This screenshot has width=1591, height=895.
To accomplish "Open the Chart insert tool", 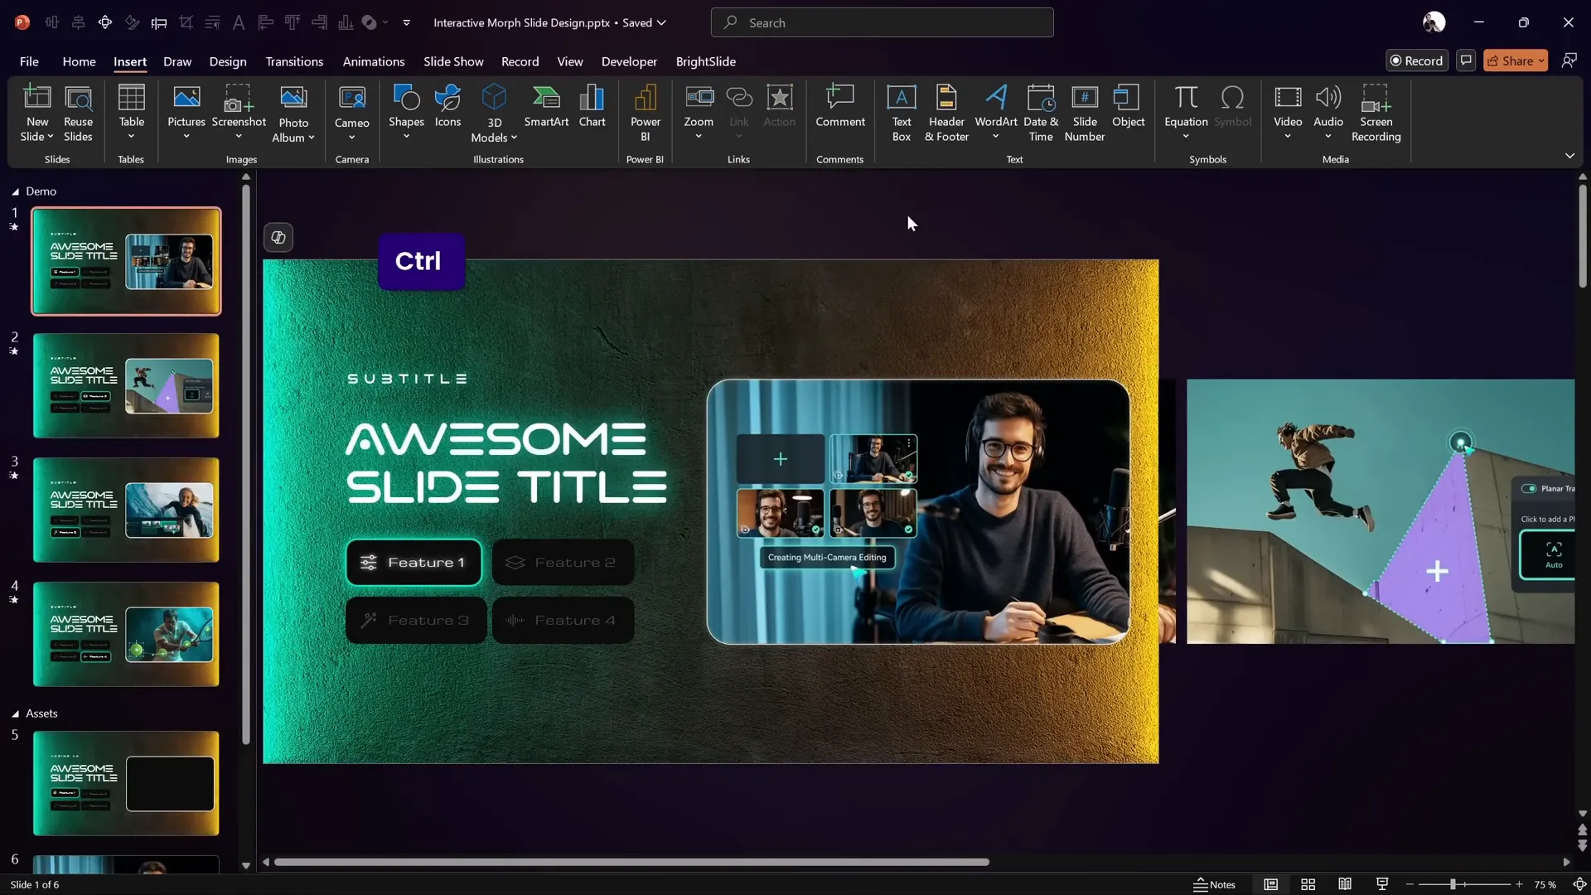I will [592, 106].
